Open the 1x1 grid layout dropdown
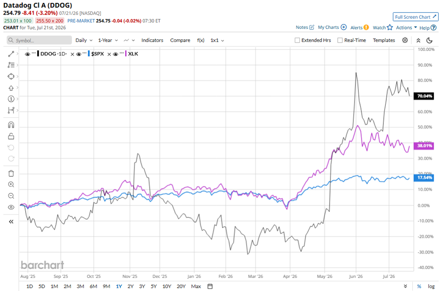Image resolution: width=439 pixels, height=291 pixels. (x=217, y=40)
